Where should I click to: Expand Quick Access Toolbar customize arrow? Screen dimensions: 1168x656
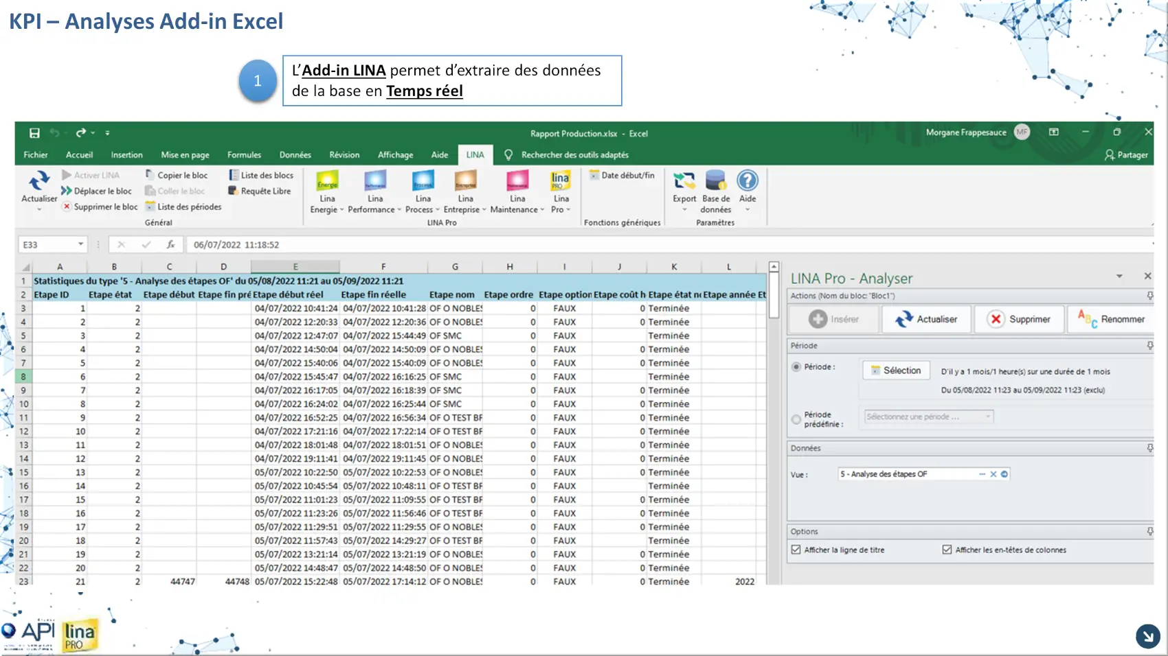point(108,132)
